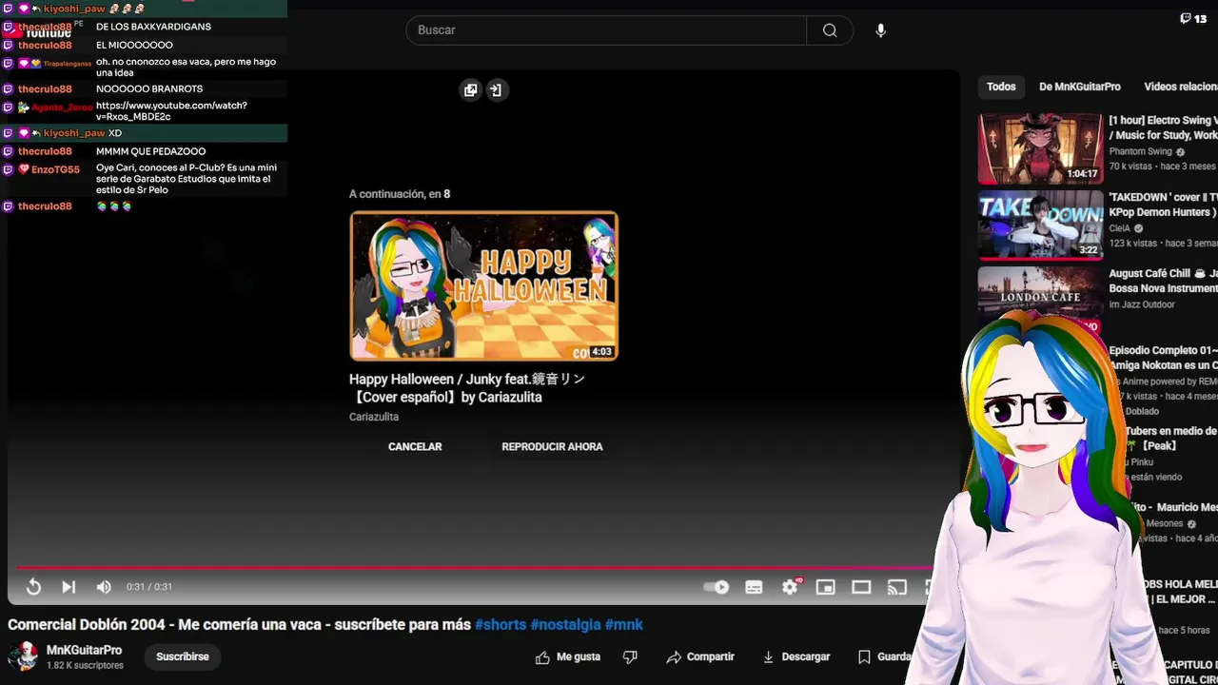
Task: Activate voice search microphone icon
Action: click(x=881, y=30)
